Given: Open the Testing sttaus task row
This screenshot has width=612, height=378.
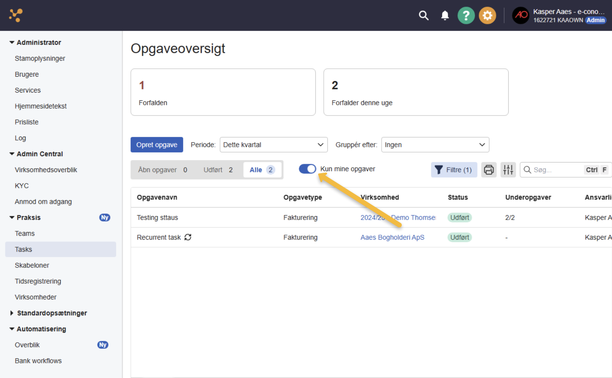Looking at the screenshot, I should click(x=371, y=218).
